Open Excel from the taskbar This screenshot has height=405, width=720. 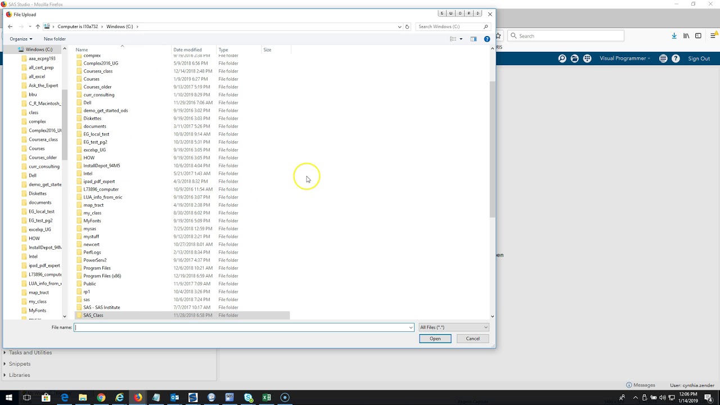click(267, 398)
